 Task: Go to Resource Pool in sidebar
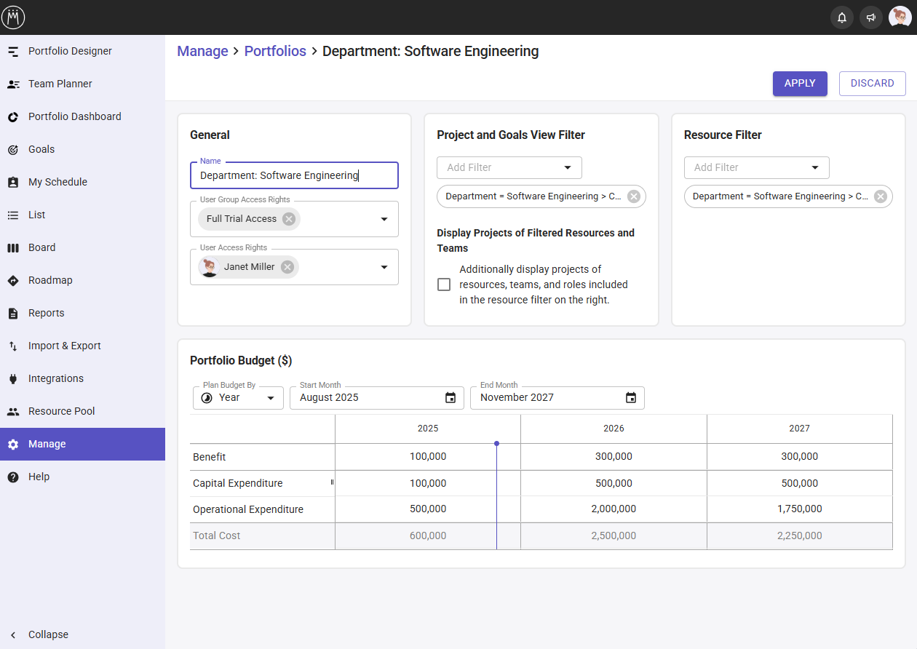click(61, 411)
